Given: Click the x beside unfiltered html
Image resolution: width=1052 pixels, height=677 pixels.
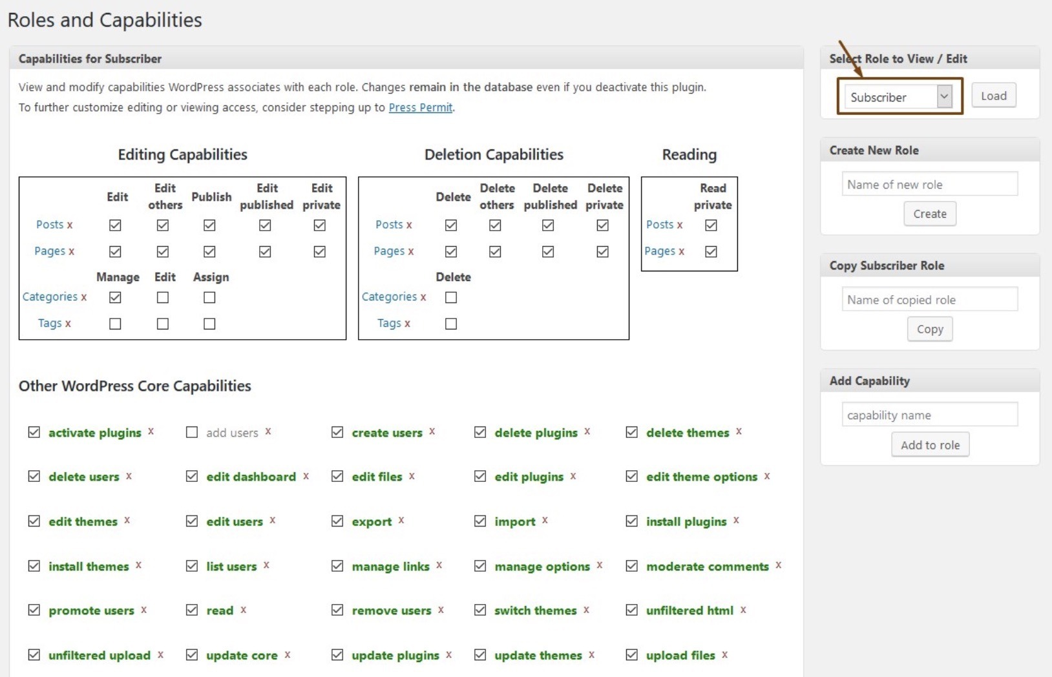Looking at the screenshot, I should coord(743,610).
